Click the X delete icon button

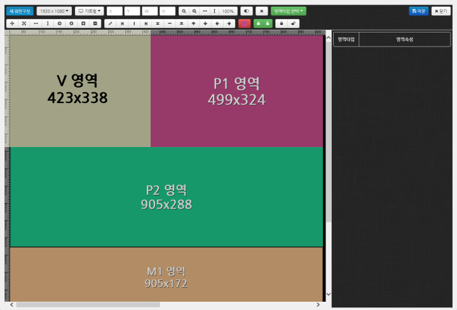262,11
